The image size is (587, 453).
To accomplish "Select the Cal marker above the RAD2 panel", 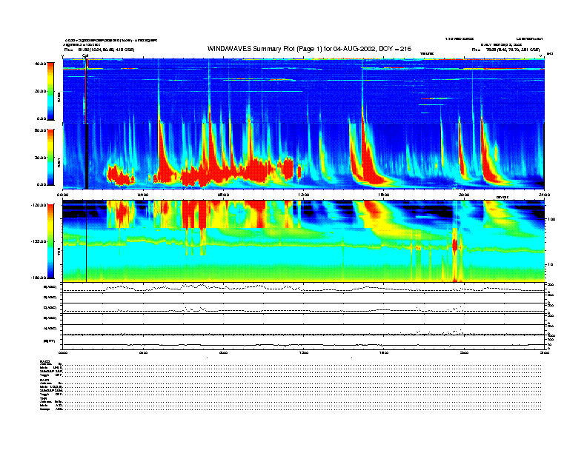I will click(x=85, y=56).
